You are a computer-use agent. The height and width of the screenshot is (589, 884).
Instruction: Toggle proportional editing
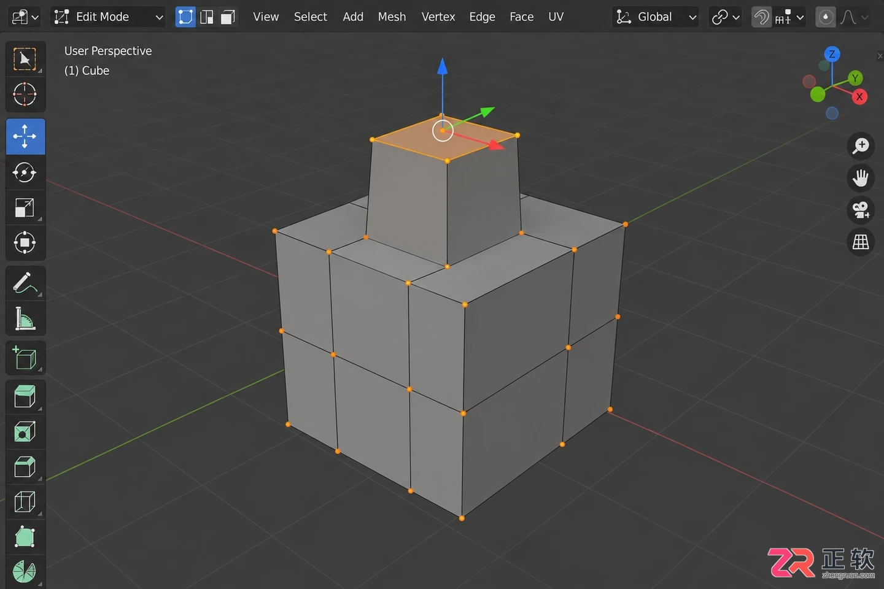[826, 17]
